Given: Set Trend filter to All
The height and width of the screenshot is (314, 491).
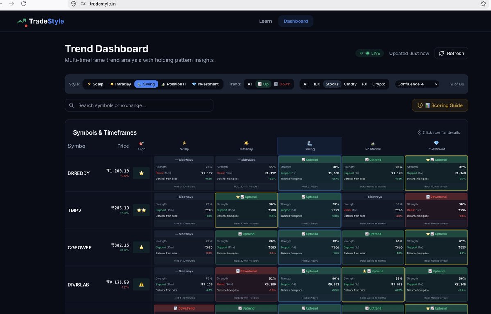Looking at the screenshot, I should click(x=250, y=84).
